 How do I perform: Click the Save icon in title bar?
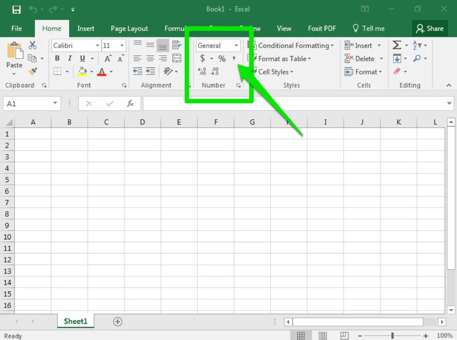(16, 9)
